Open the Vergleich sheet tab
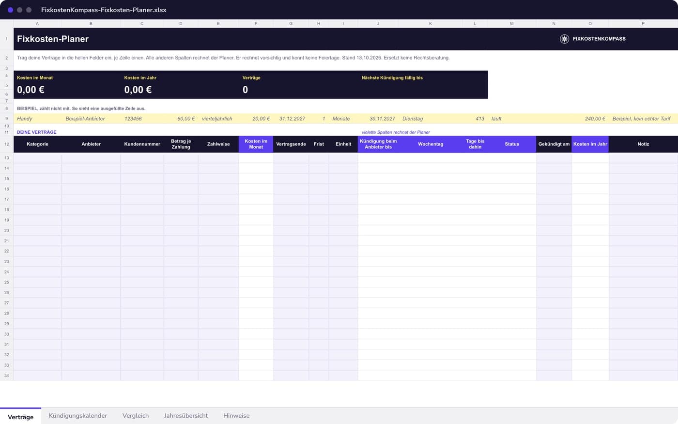 point(136,416)
